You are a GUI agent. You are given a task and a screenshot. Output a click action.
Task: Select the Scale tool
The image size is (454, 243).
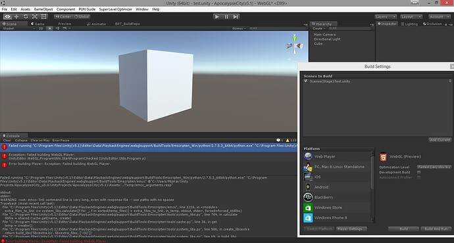pos(35,17)
